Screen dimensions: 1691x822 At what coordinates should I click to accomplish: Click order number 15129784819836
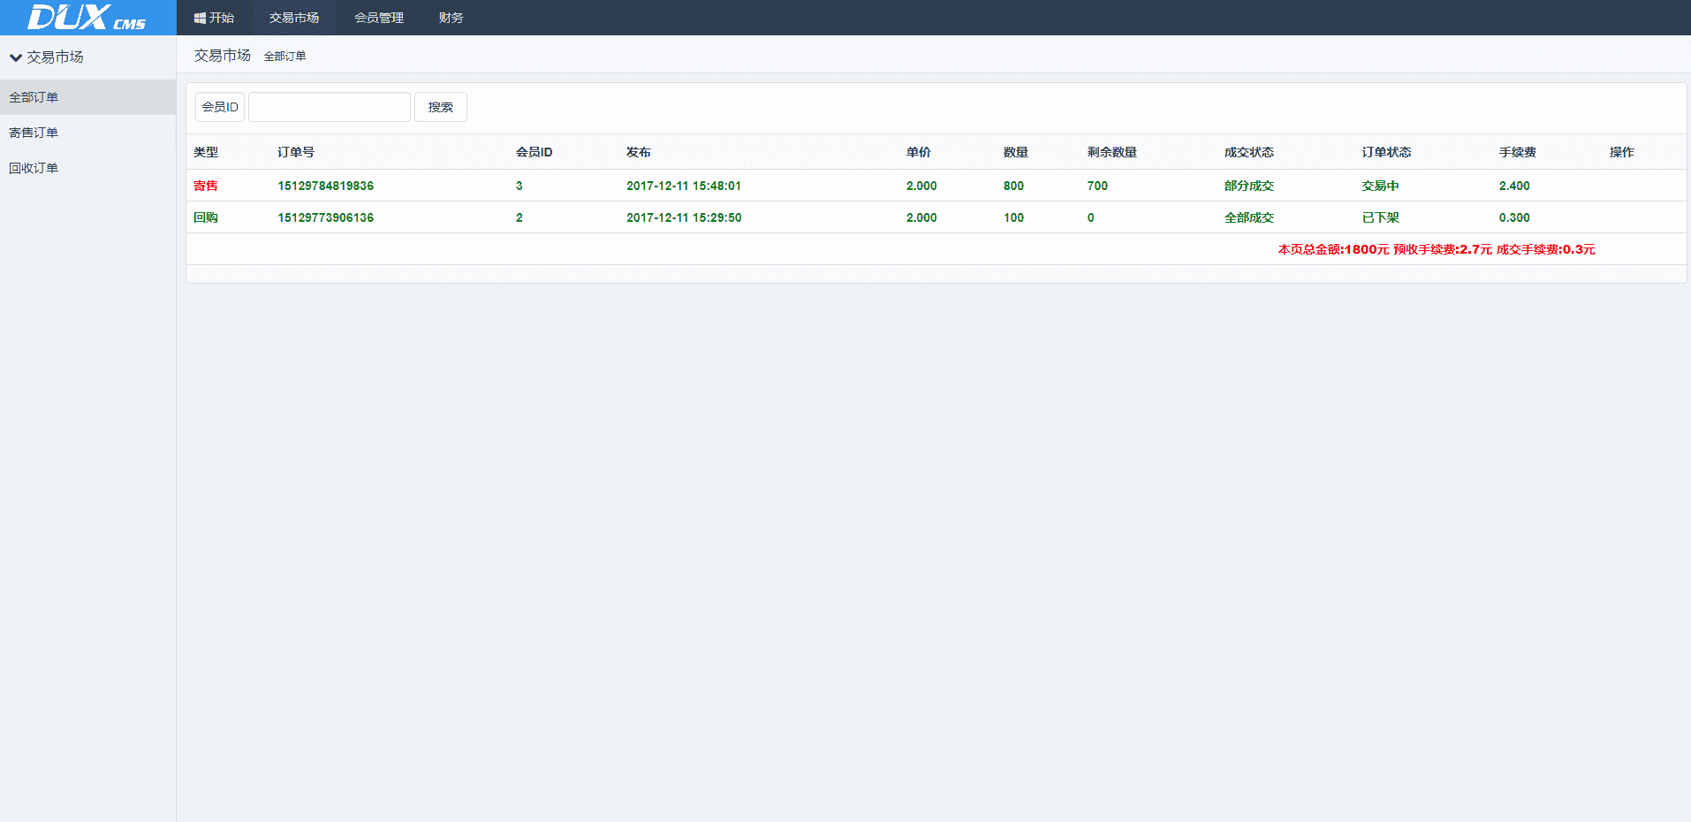tap(326, 186)
